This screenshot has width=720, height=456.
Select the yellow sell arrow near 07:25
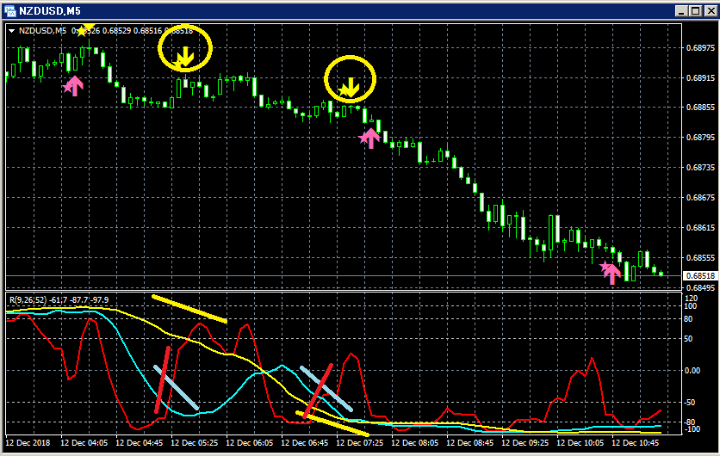(349, 88)
